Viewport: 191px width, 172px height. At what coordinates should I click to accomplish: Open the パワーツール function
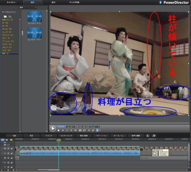click(101, 136)
